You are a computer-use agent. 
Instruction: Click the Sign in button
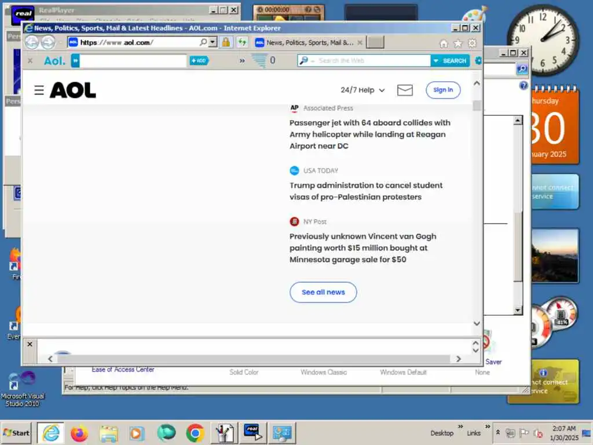(443, 90)
